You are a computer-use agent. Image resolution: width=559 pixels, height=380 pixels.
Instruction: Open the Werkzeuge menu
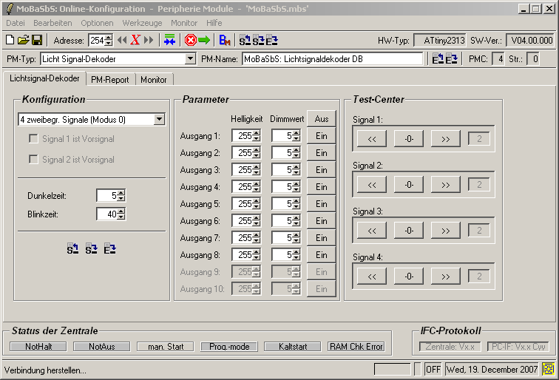pos(142,23)
